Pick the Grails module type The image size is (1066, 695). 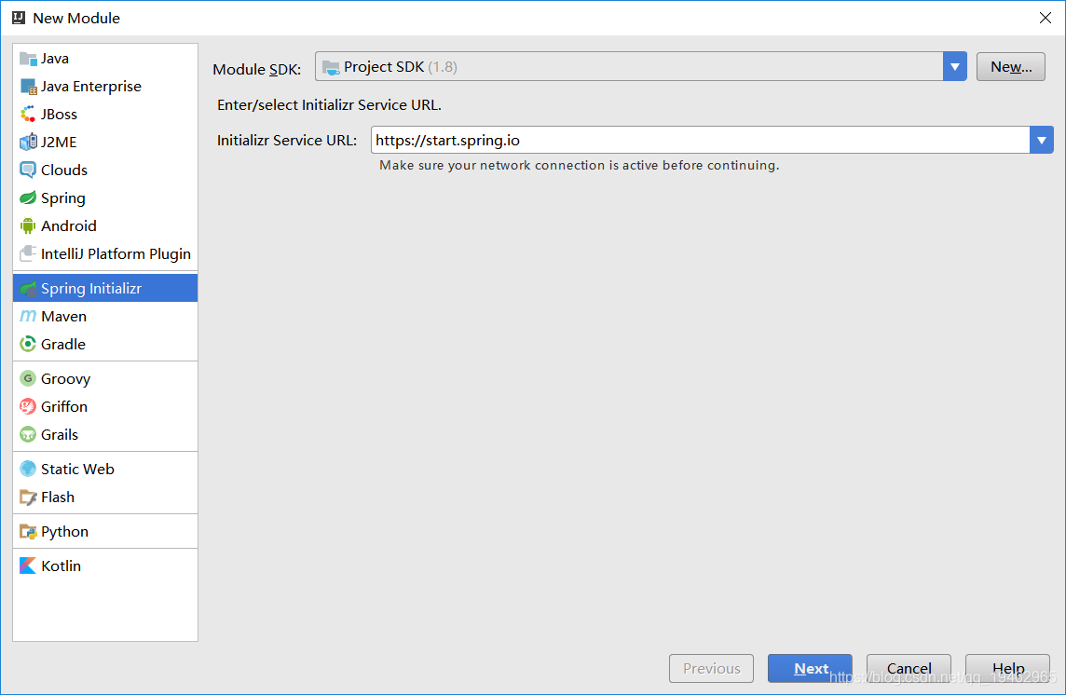(x=105, y=434)
